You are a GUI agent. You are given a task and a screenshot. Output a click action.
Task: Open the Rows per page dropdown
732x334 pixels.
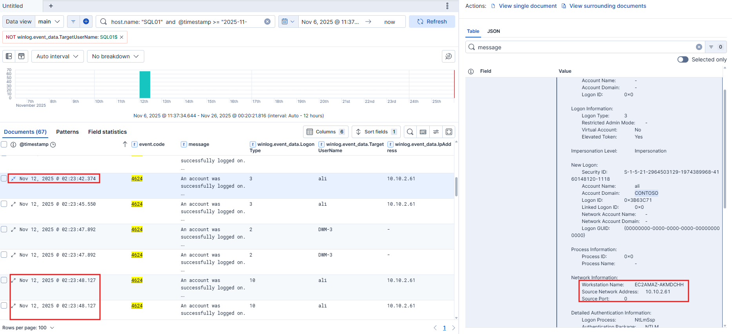28,328
